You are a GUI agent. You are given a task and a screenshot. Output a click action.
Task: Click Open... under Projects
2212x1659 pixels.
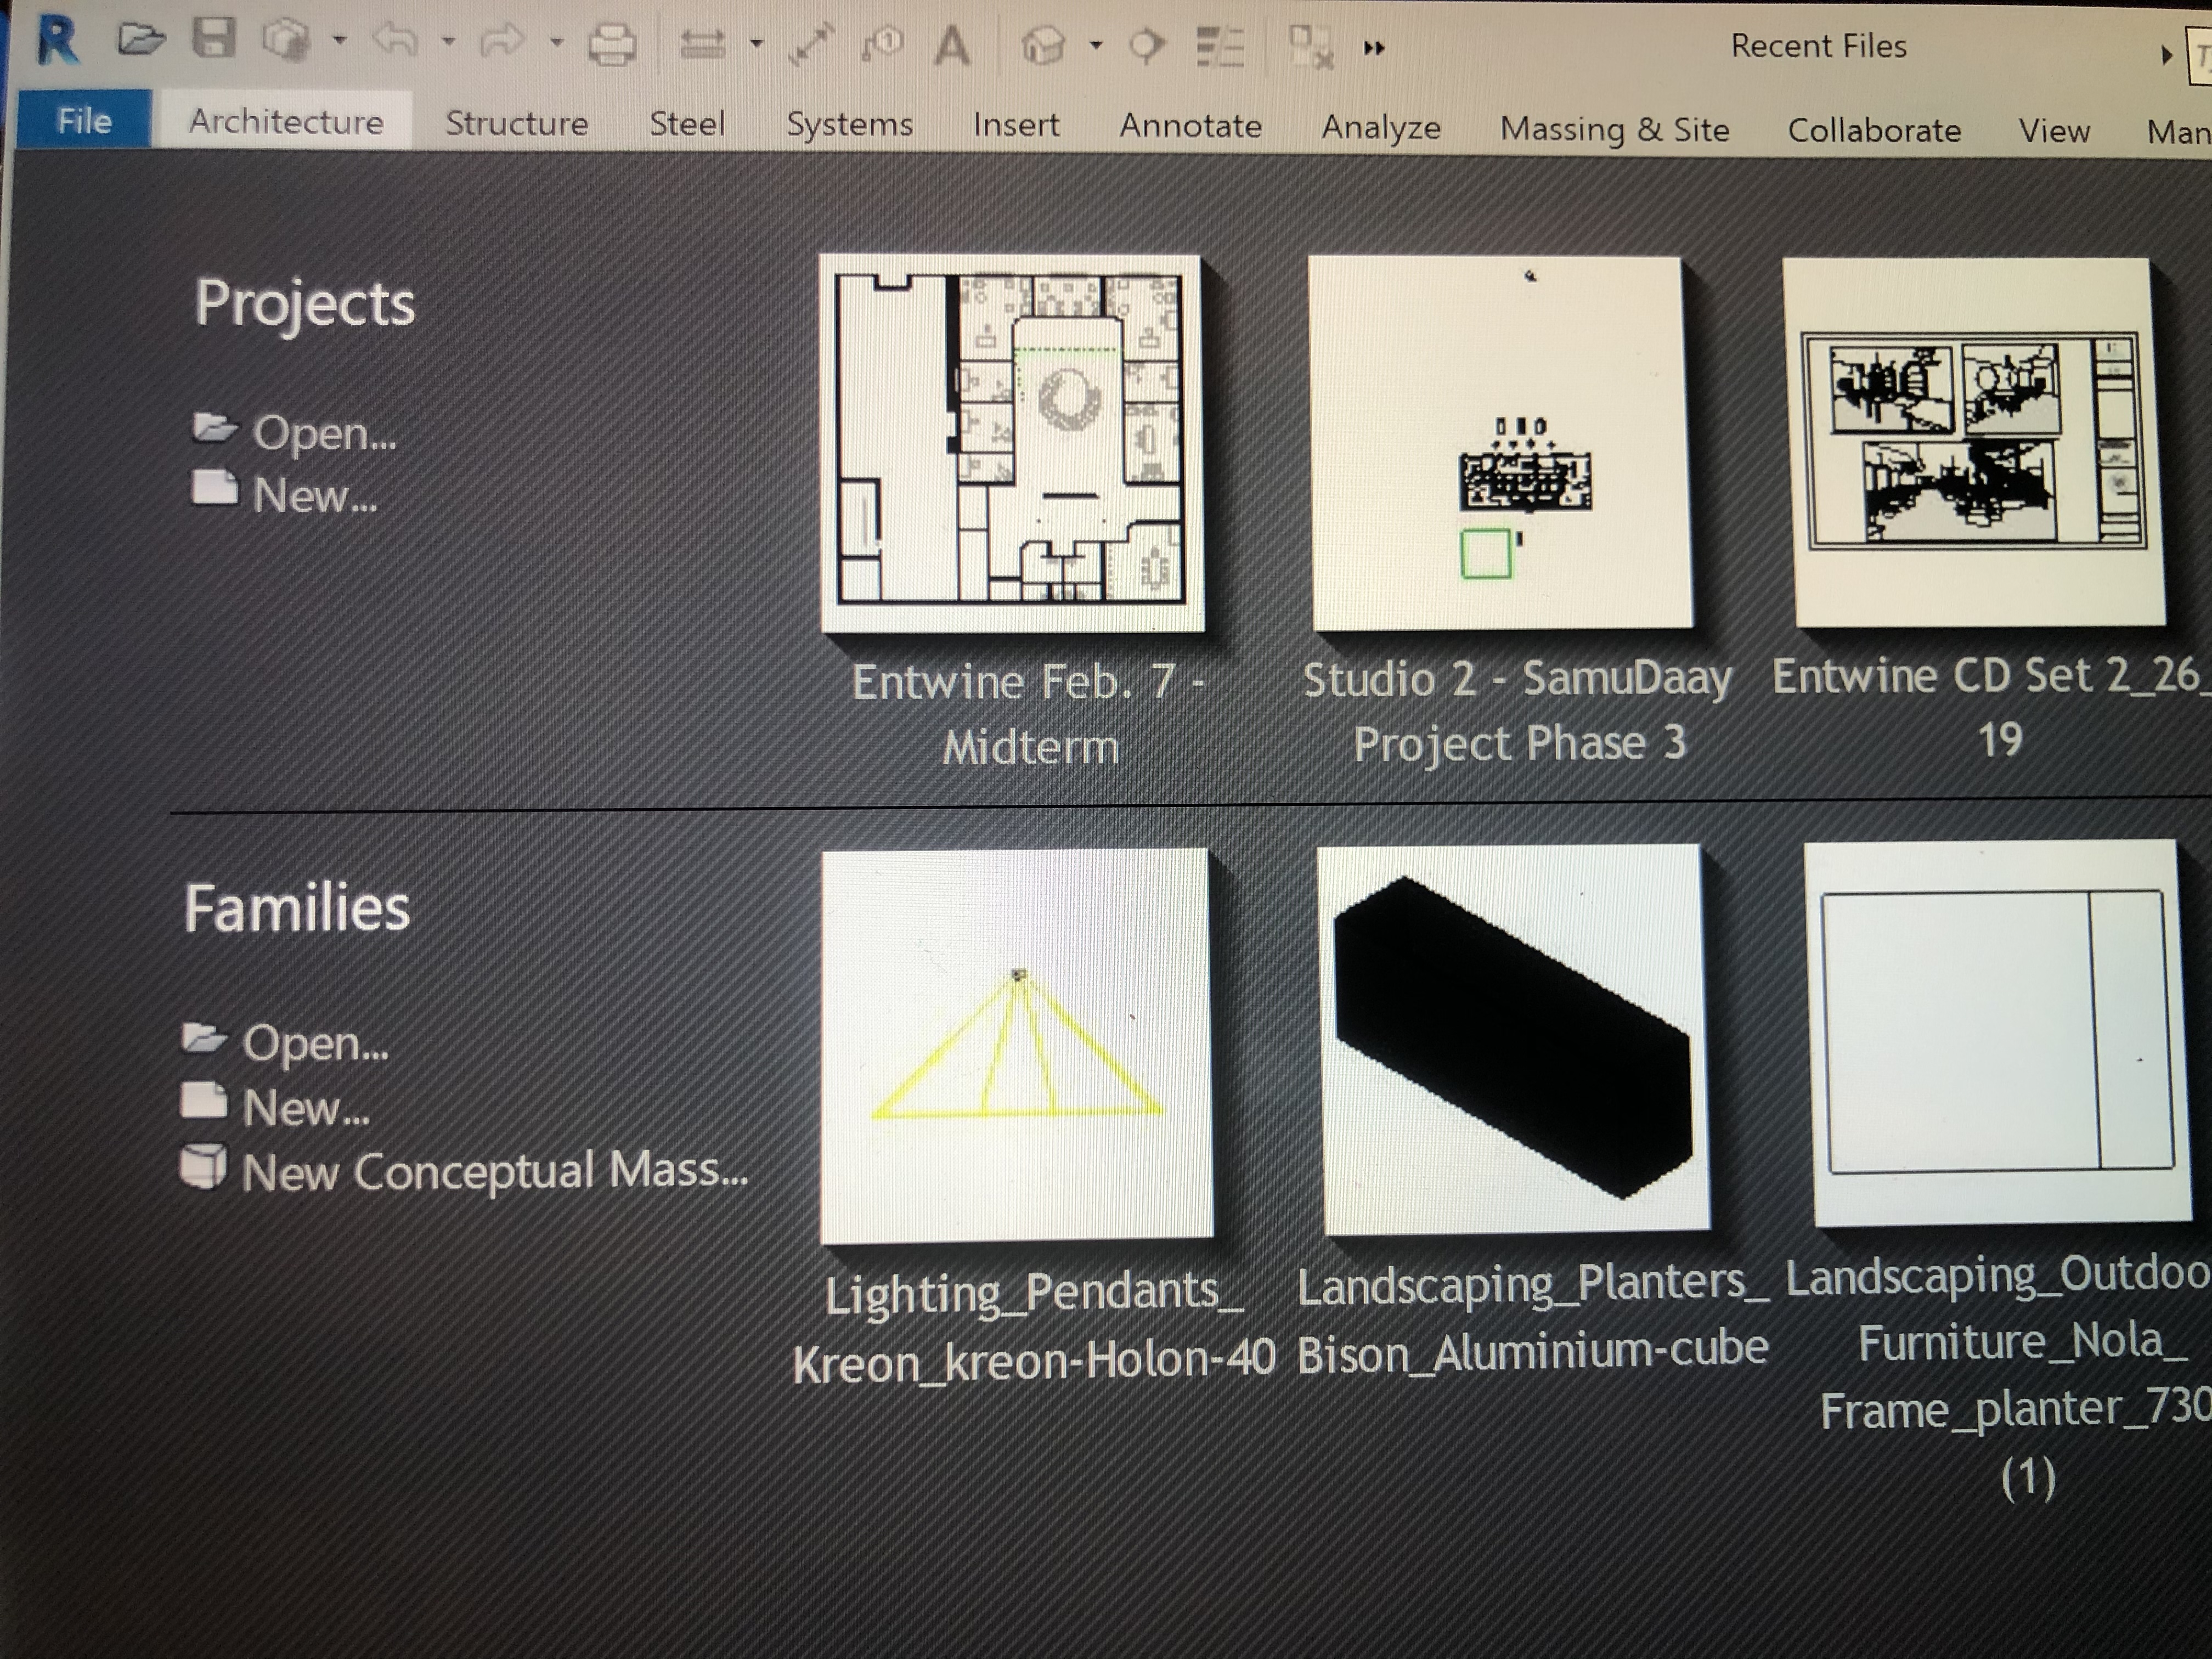pos(322,433)
